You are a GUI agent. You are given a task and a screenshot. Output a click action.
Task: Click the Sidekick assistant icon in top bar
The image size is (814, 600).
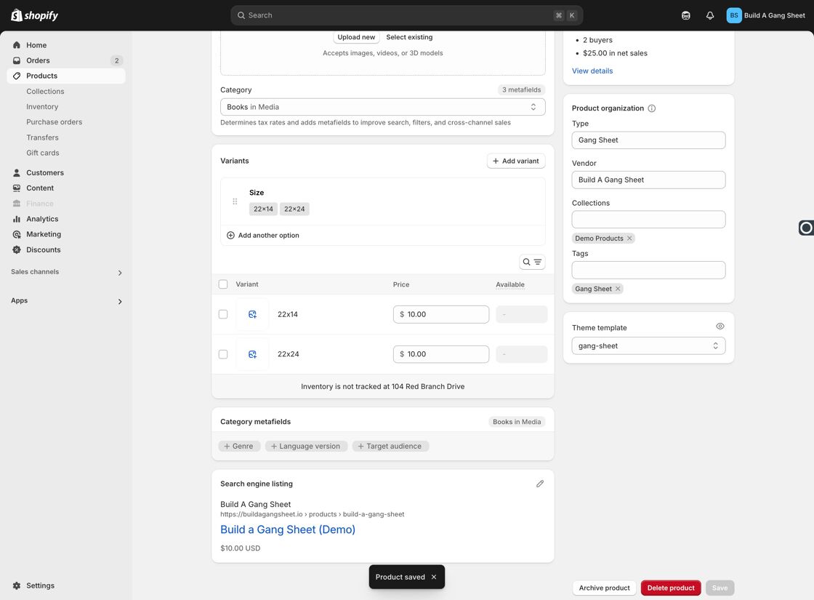(x=686, y=15)
